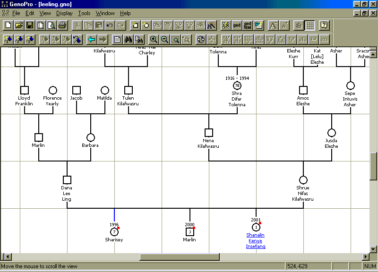This screenshot has height=272, width=378.
Task: Add a new female circle individual
Action: tap(146, 25)
